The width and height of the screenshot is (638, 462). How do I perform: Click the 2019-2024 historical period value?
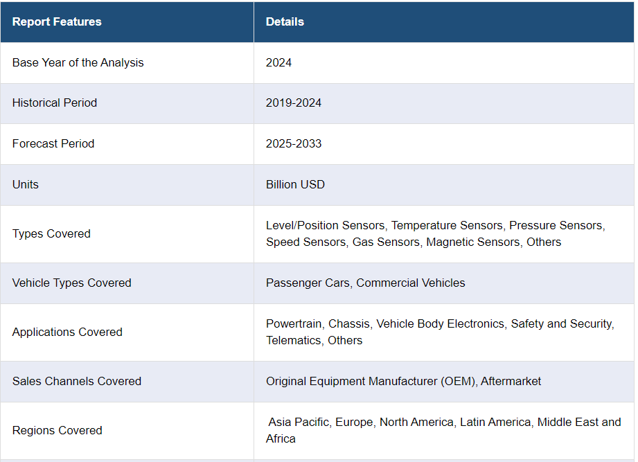coord(294,103)
